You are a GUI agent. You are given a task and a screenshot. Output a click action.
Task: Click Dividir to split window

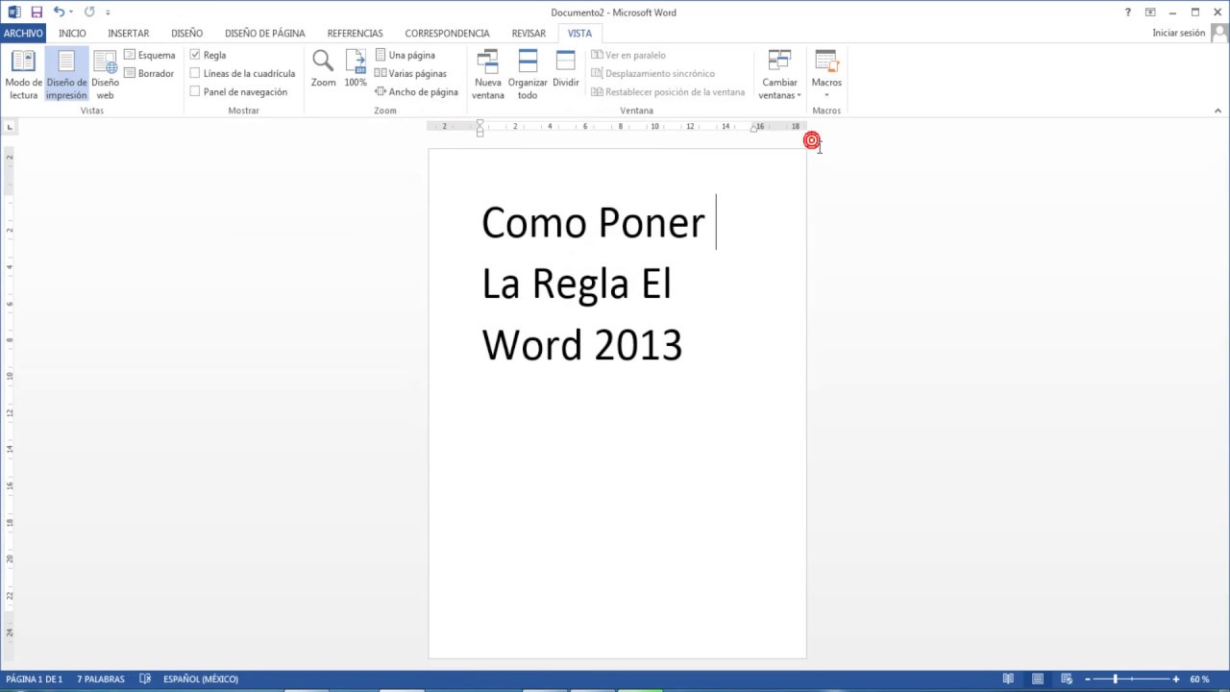point(566,69)
